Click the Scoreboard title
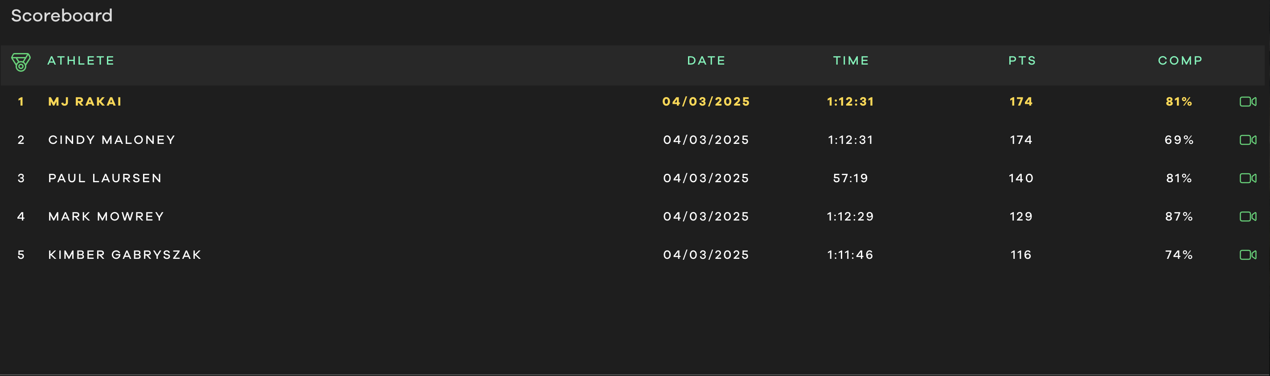Screen dimensions: 1270x376 (61, 16)
